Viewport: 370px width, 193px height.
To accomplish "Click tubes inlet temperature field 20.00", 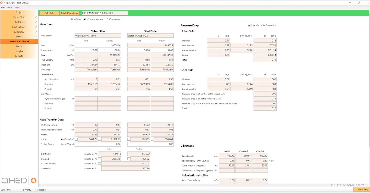I will click(x=86, y=50).
